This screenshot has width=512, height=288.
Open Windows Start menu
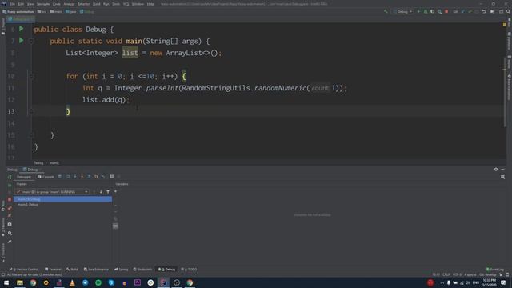point(6,282)
